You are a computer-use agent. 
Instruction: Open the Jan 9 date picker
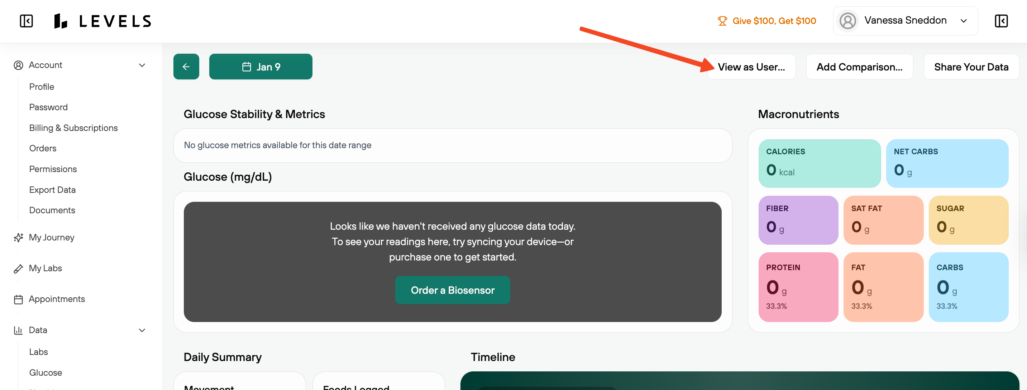coord(261,67)
